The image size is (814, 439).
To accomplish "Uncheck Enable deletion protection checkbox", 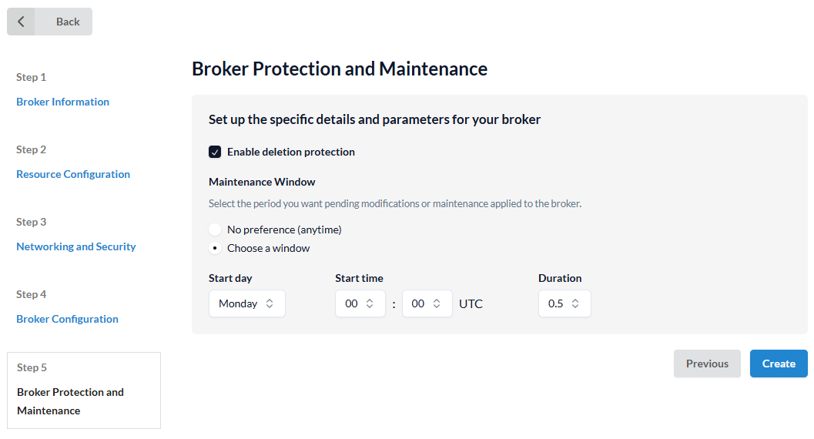I will point(215,152).
